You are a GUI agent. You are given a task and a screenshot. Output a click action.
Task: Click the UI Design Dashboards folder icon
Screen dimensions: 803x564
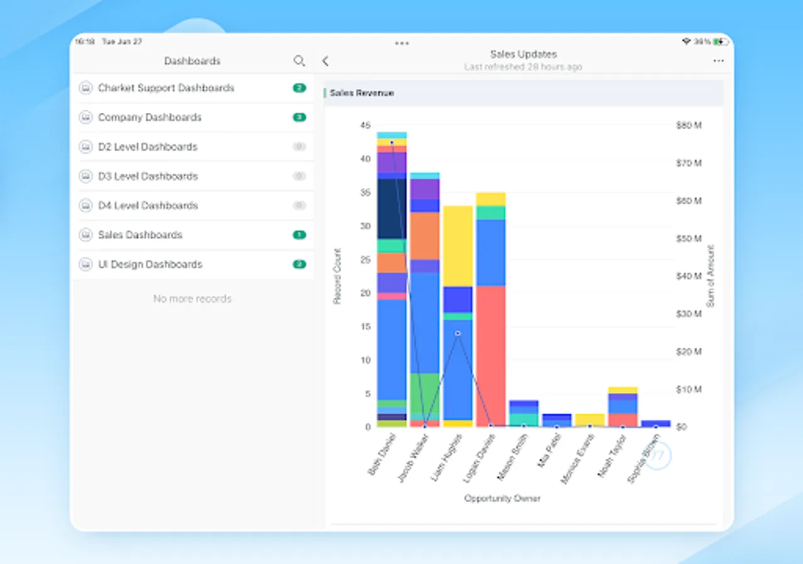click(85, 264)
